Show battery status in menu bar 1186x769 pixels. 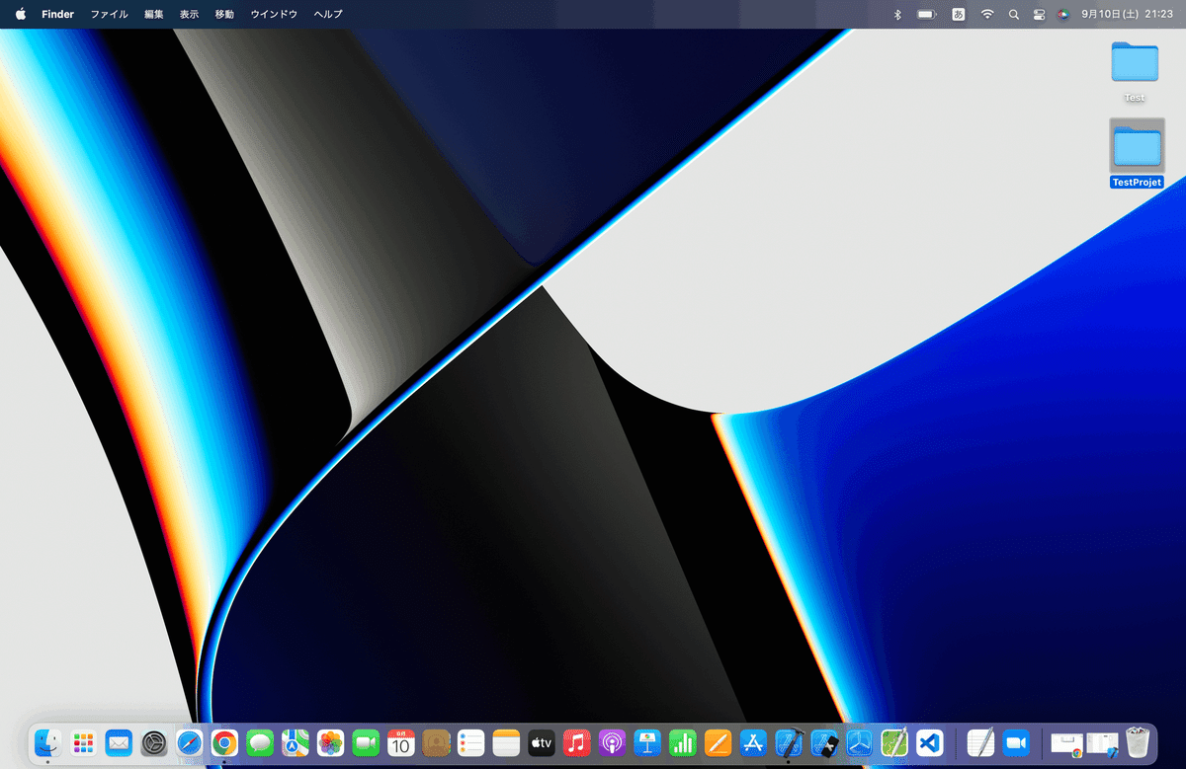pyautogui.click(x=927, y=14)
